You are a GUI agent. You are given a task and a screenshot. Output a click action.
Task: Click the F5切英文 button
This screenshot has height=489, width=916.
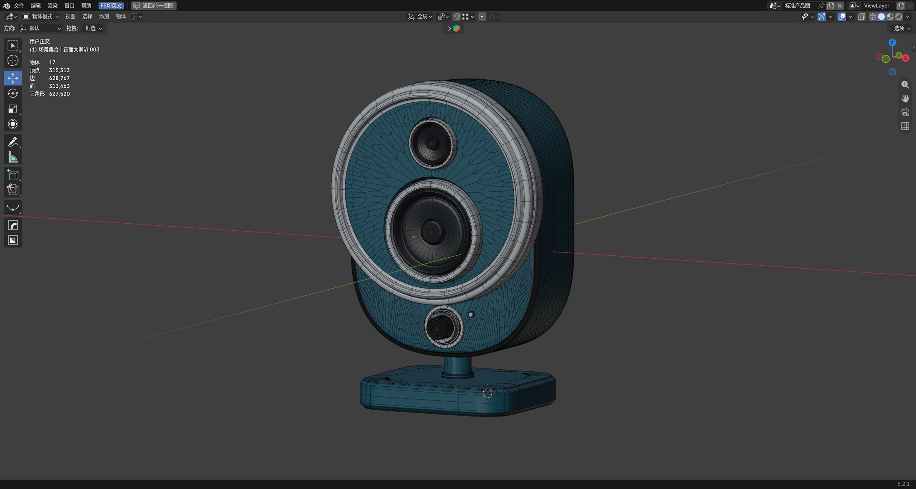click(x=111, y=6)
